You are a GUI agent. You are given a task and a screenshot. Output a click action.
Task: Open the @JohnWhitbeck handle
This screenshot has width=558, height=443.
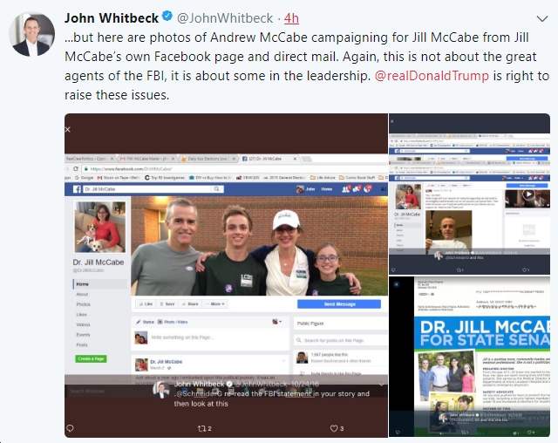point(225,18)
